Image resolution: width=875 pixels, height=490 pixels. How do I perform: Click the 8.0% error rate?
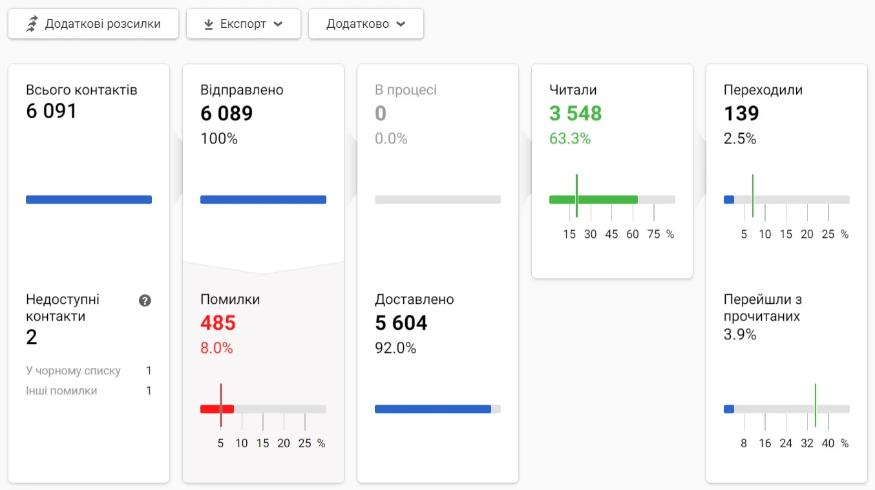point(216,348)
